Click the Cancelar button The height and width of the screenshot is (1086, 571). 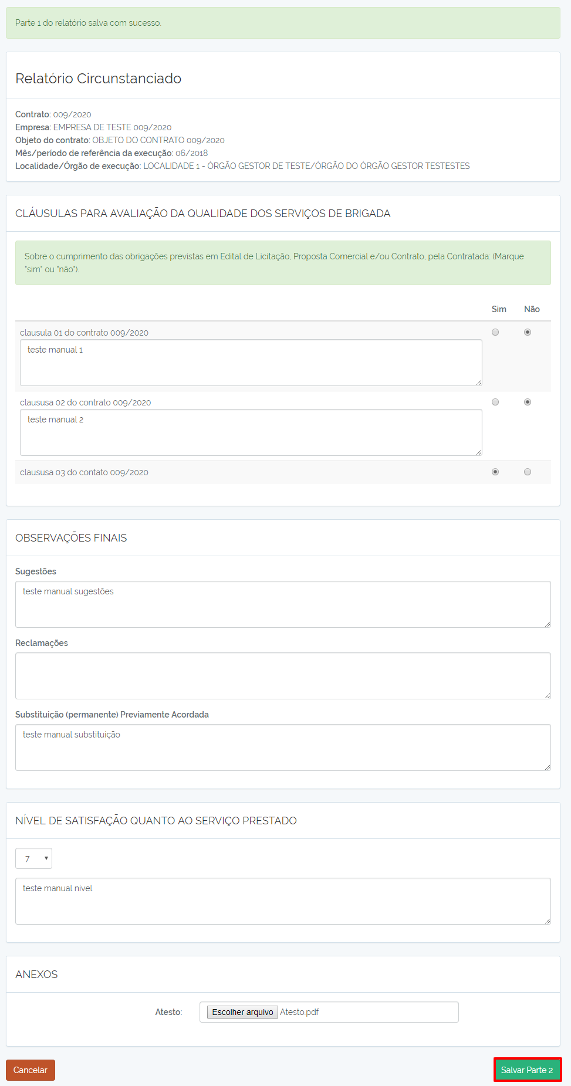pos(31,1070)
